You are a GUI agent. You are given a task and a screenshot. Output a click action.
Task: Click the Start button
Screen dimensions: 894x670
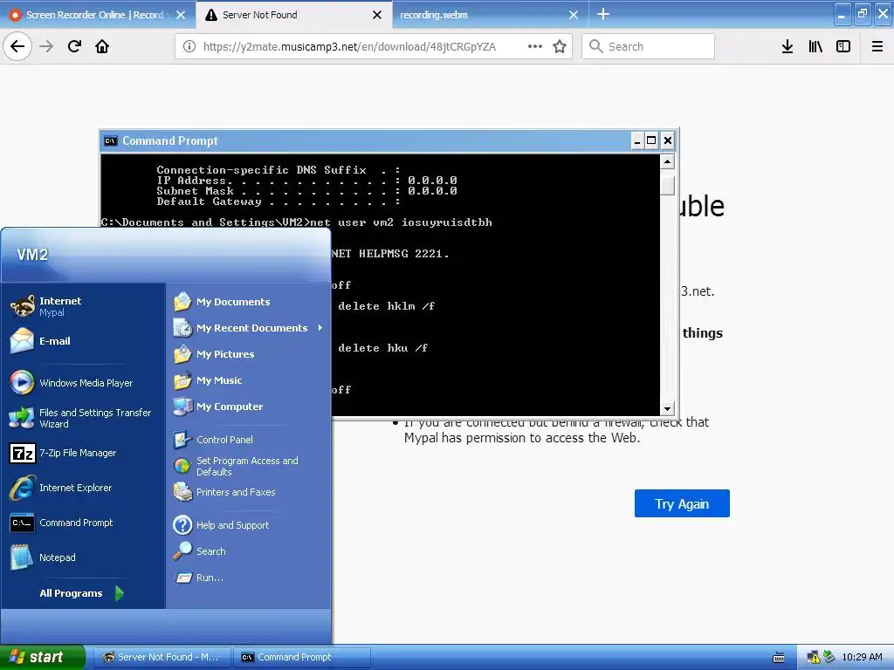click(42, 657)
